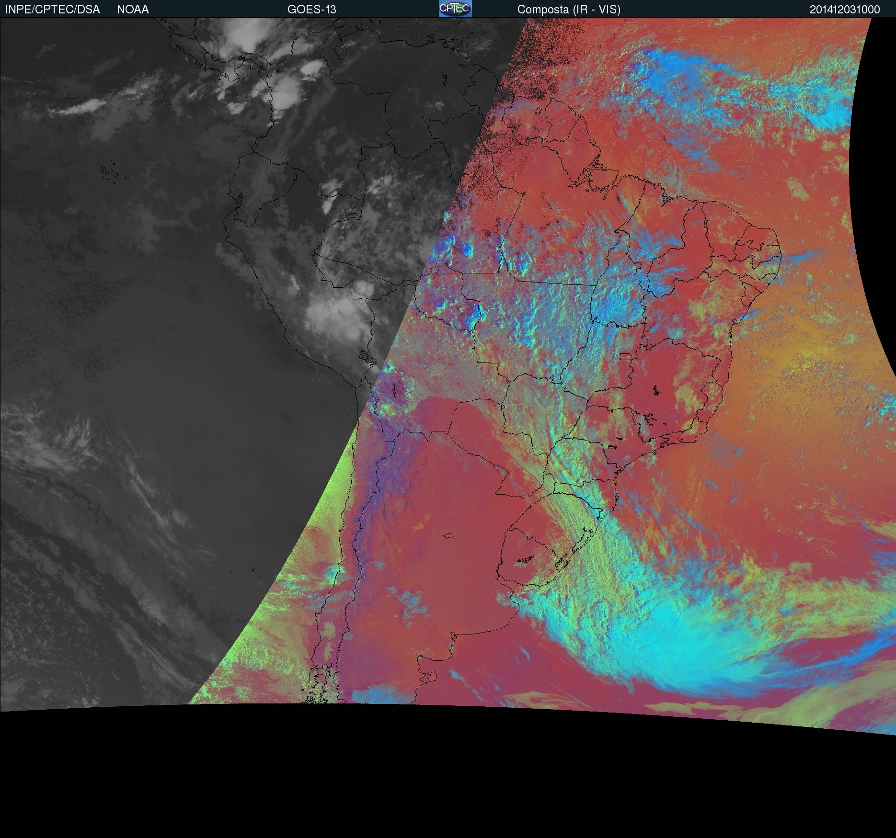Click the 201412031000 timestamp
Viewport: 896px width, 838px height.
tap(845, 10)
